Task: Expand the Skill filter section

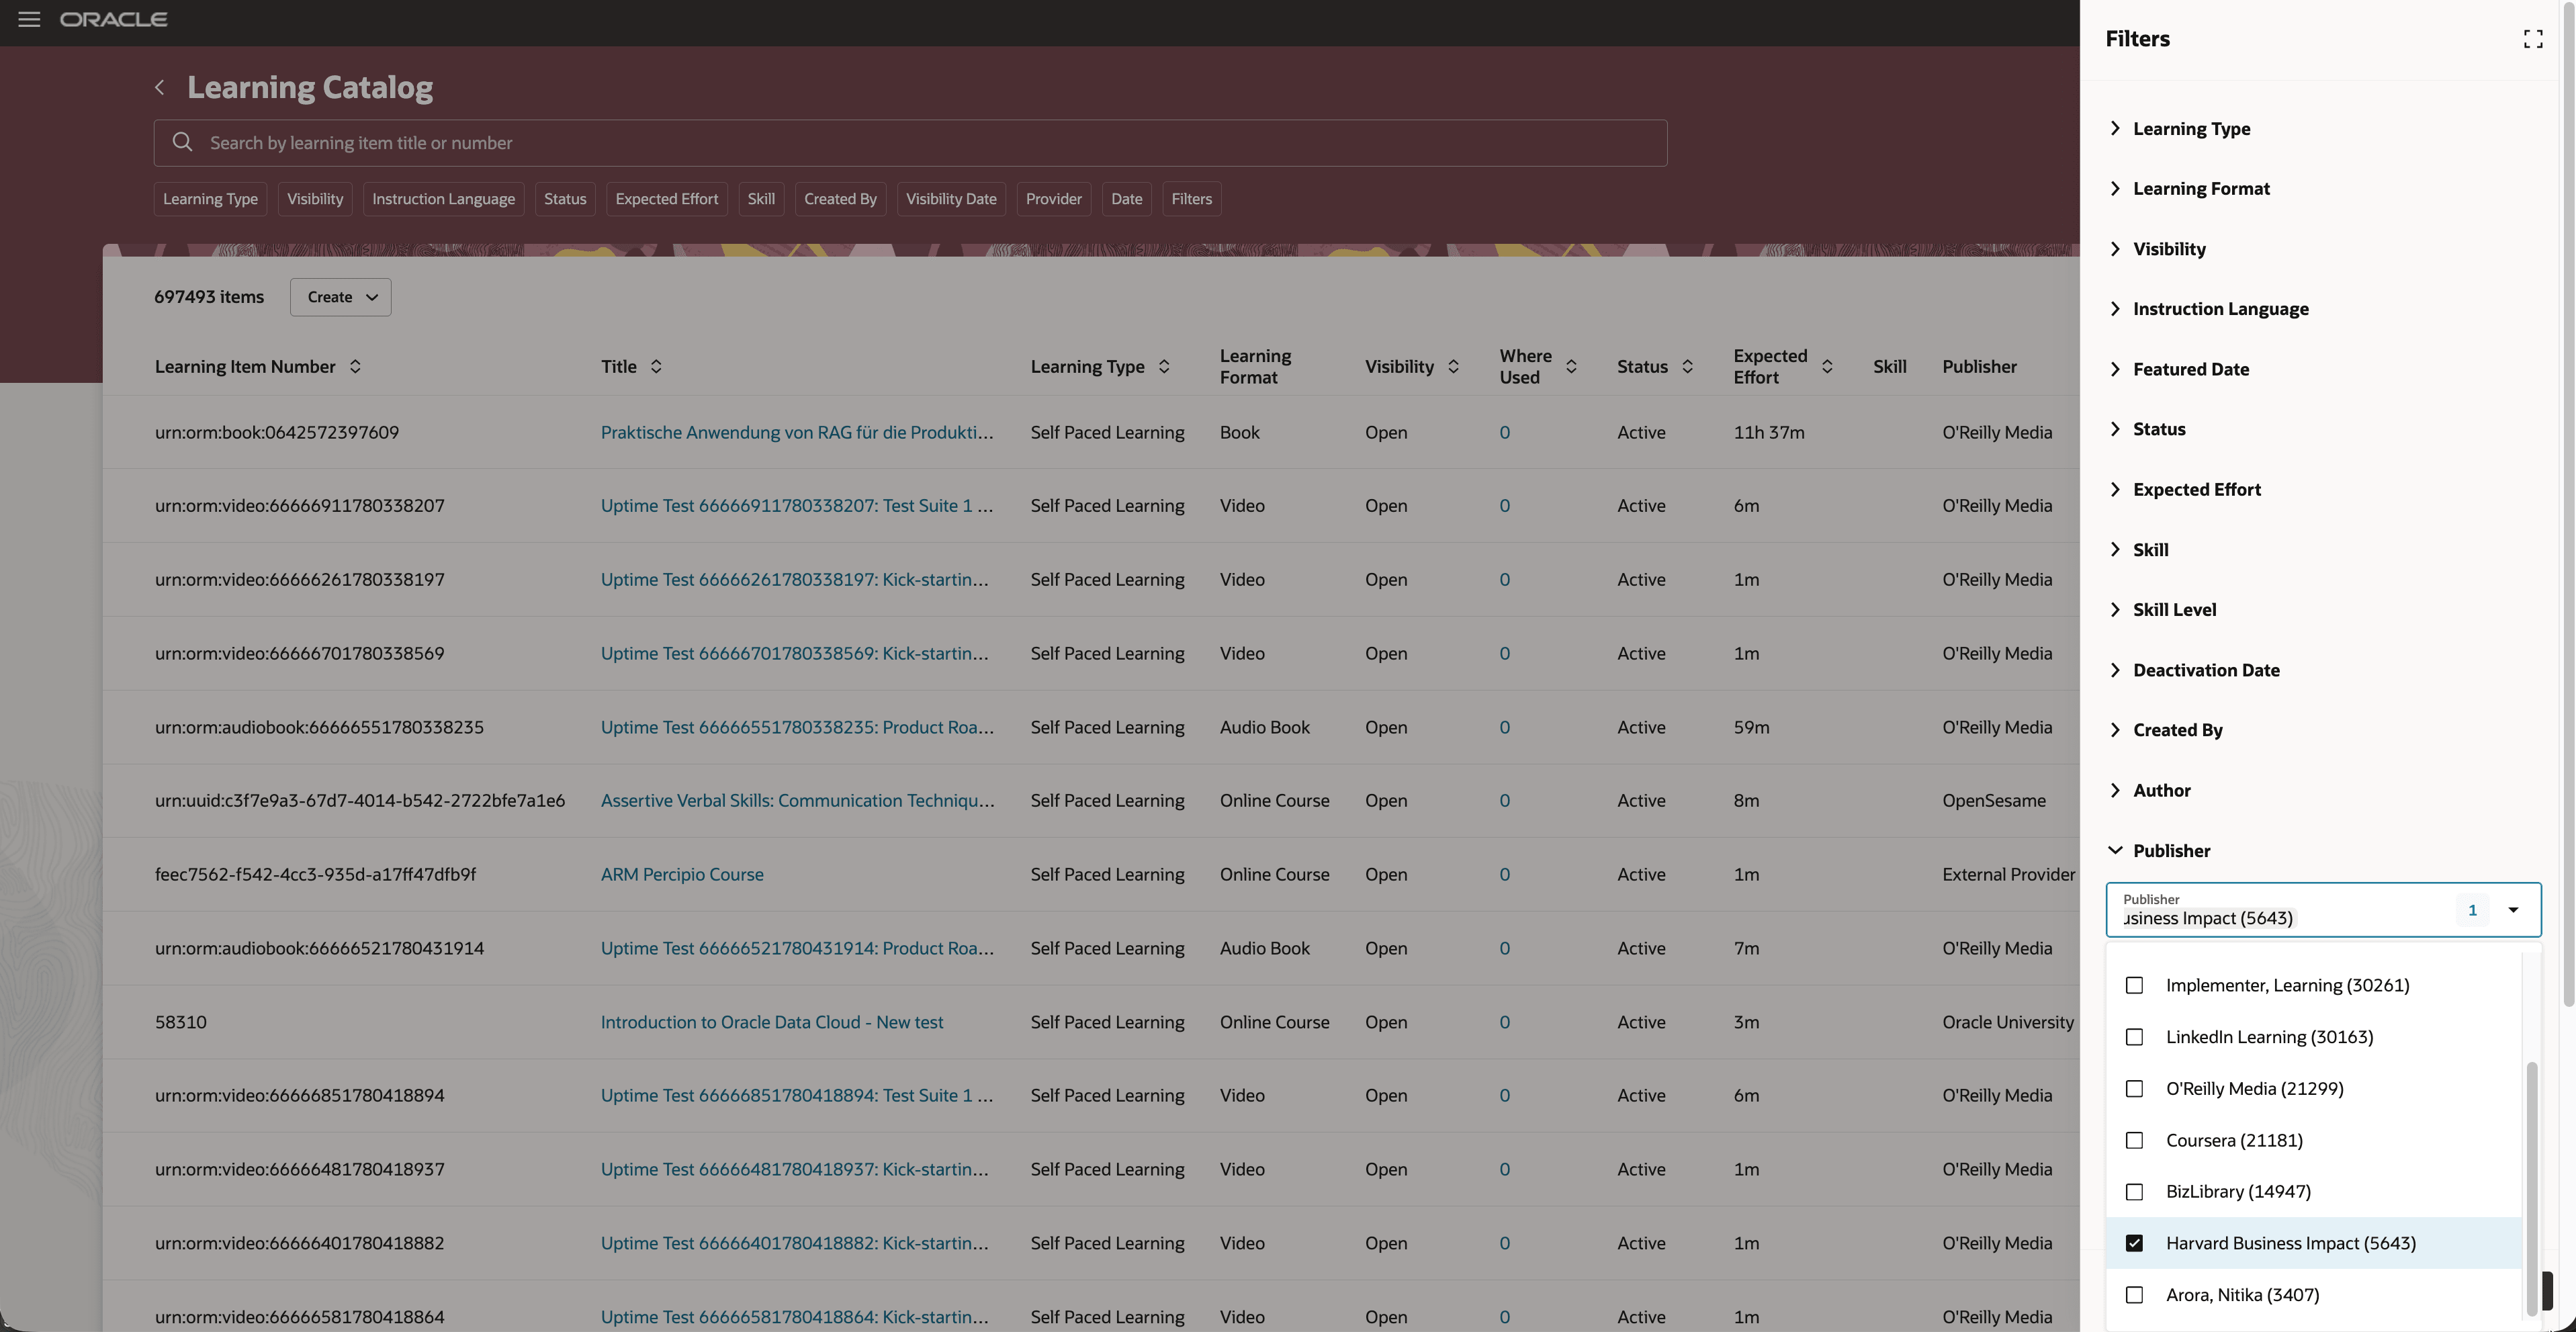Action: [x=2115, y=549]
